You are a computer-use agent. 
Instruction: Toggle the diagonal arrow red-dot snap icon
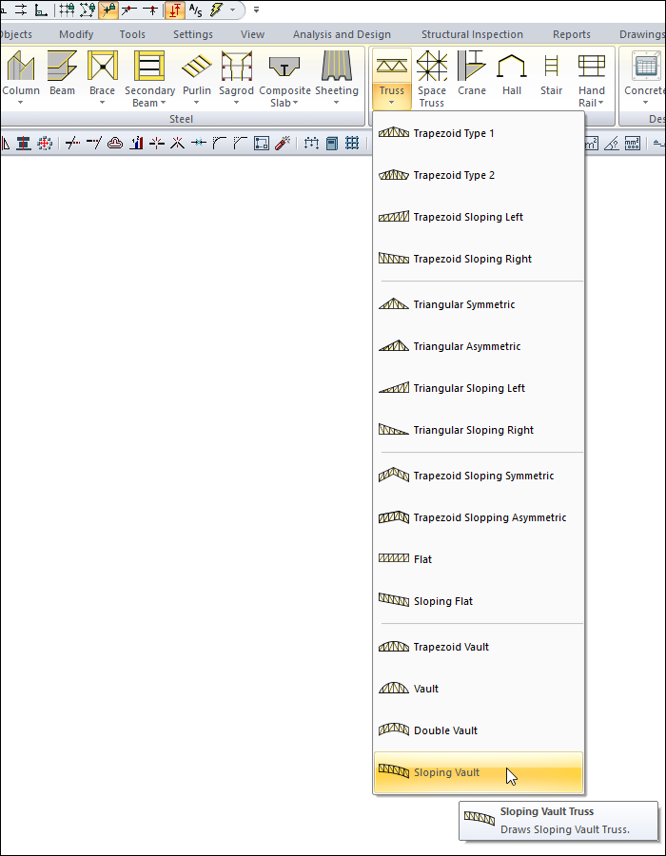[128, 10]
